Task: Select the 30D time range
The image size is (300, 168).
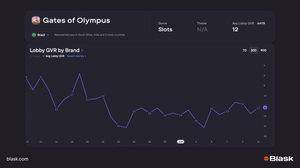Action: click(x=253, y=50)
